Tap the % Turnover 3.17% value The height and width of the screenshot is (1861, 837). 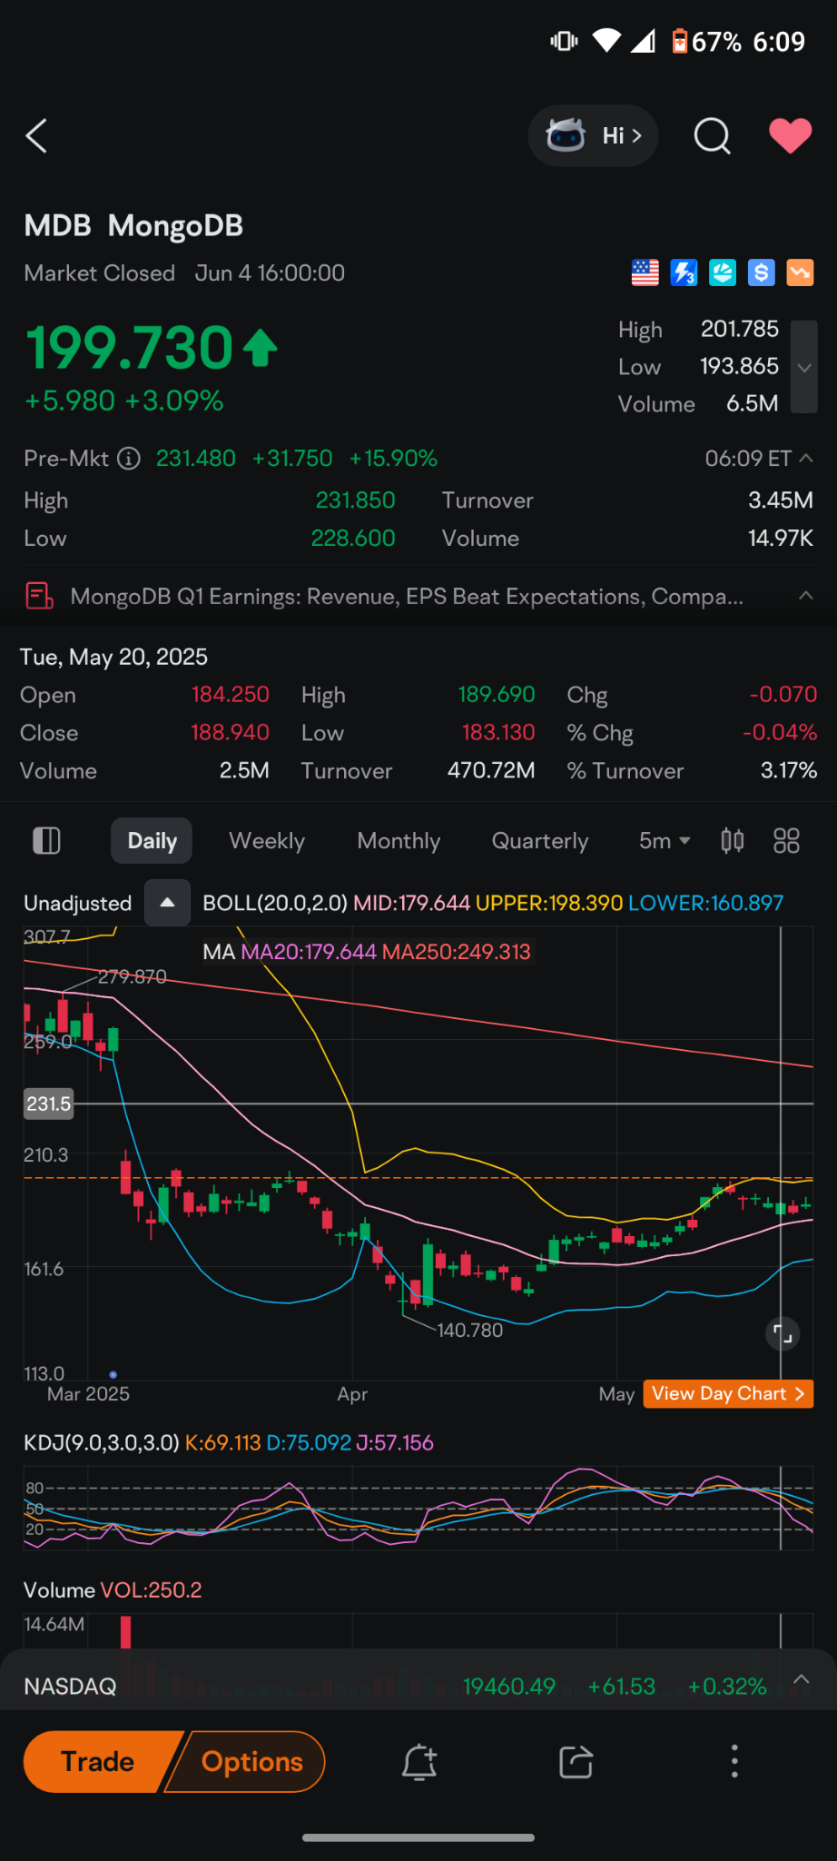789,771
